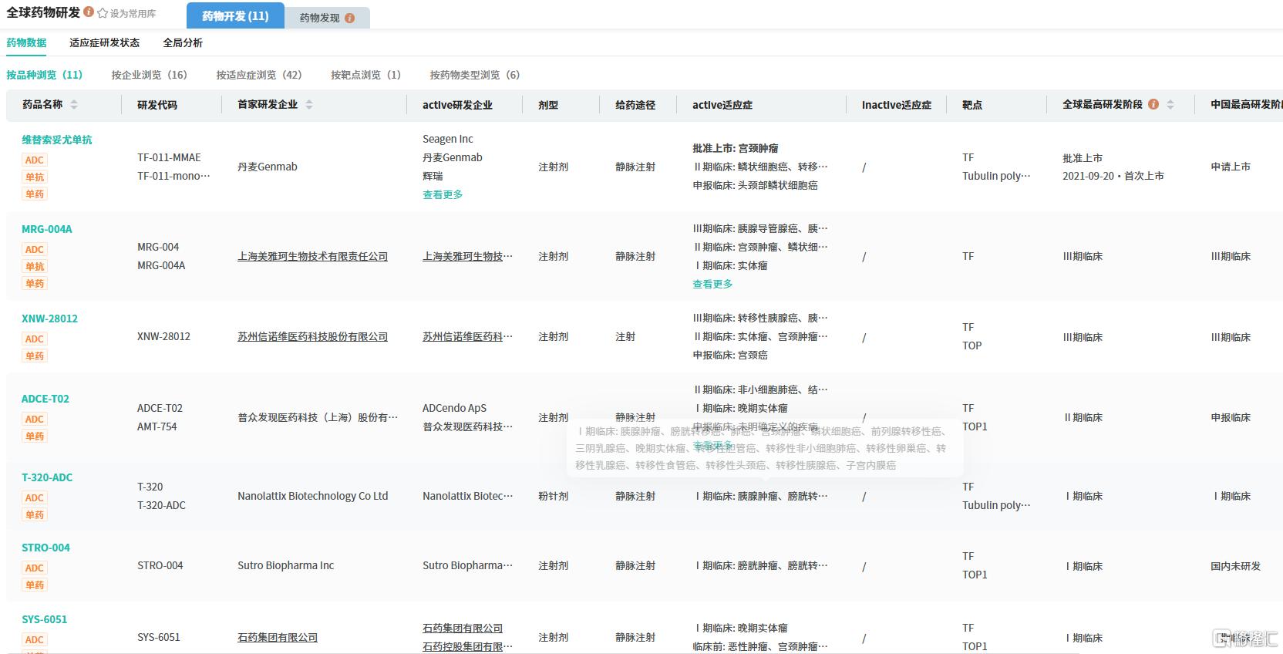Image resolution: width=1283 pixels, height=654 pixels.
Task: Expand 查看更多 under Seagen Inc companies
Action: [443, 194]
